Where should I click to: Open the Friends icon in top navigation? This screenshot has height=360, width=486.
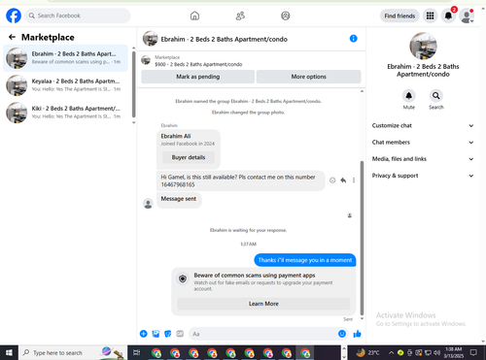[240, 16]
